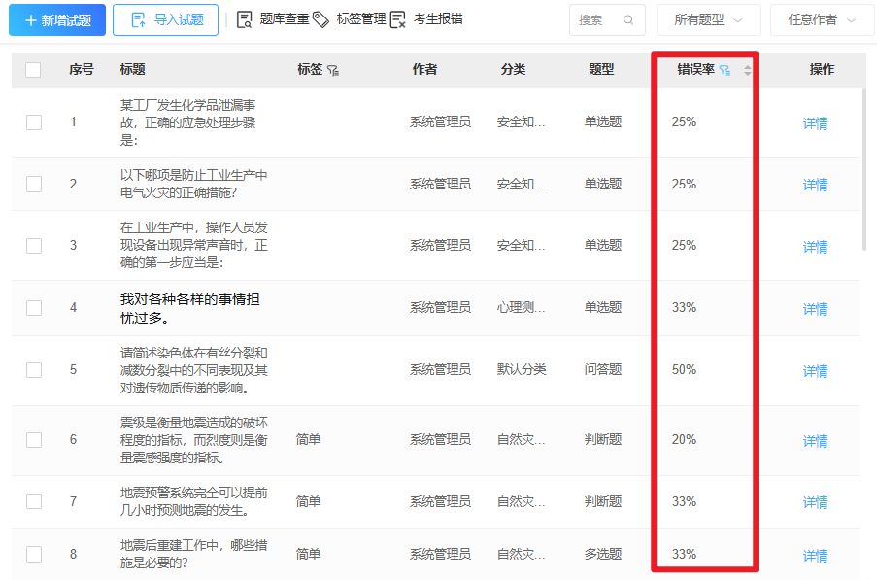Click the import icon on 导入试题

(x=139, y=19)
